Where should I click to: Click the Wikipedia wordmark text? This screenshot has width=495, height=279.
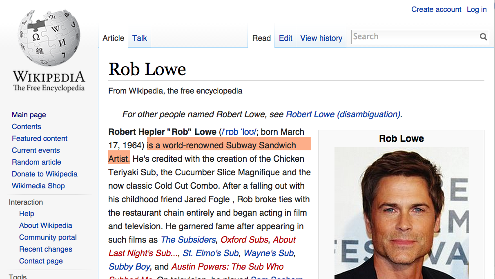[x=49, y=76]
